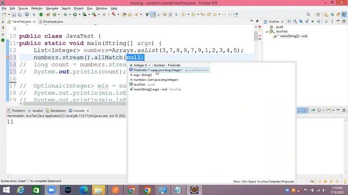This screenshot has width=348, height=195.
Task: Click the green Run button icon
Action: [x=75, y=15]
